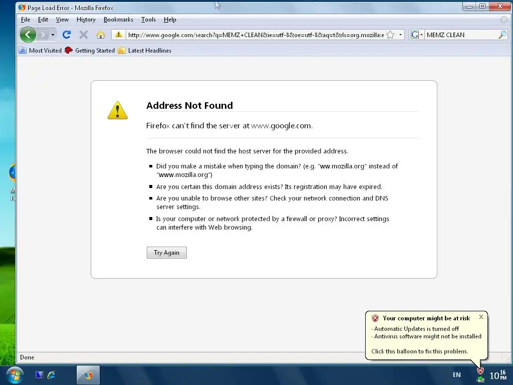Open the back/forward history dropdown arrow

[x=53, y=35]
